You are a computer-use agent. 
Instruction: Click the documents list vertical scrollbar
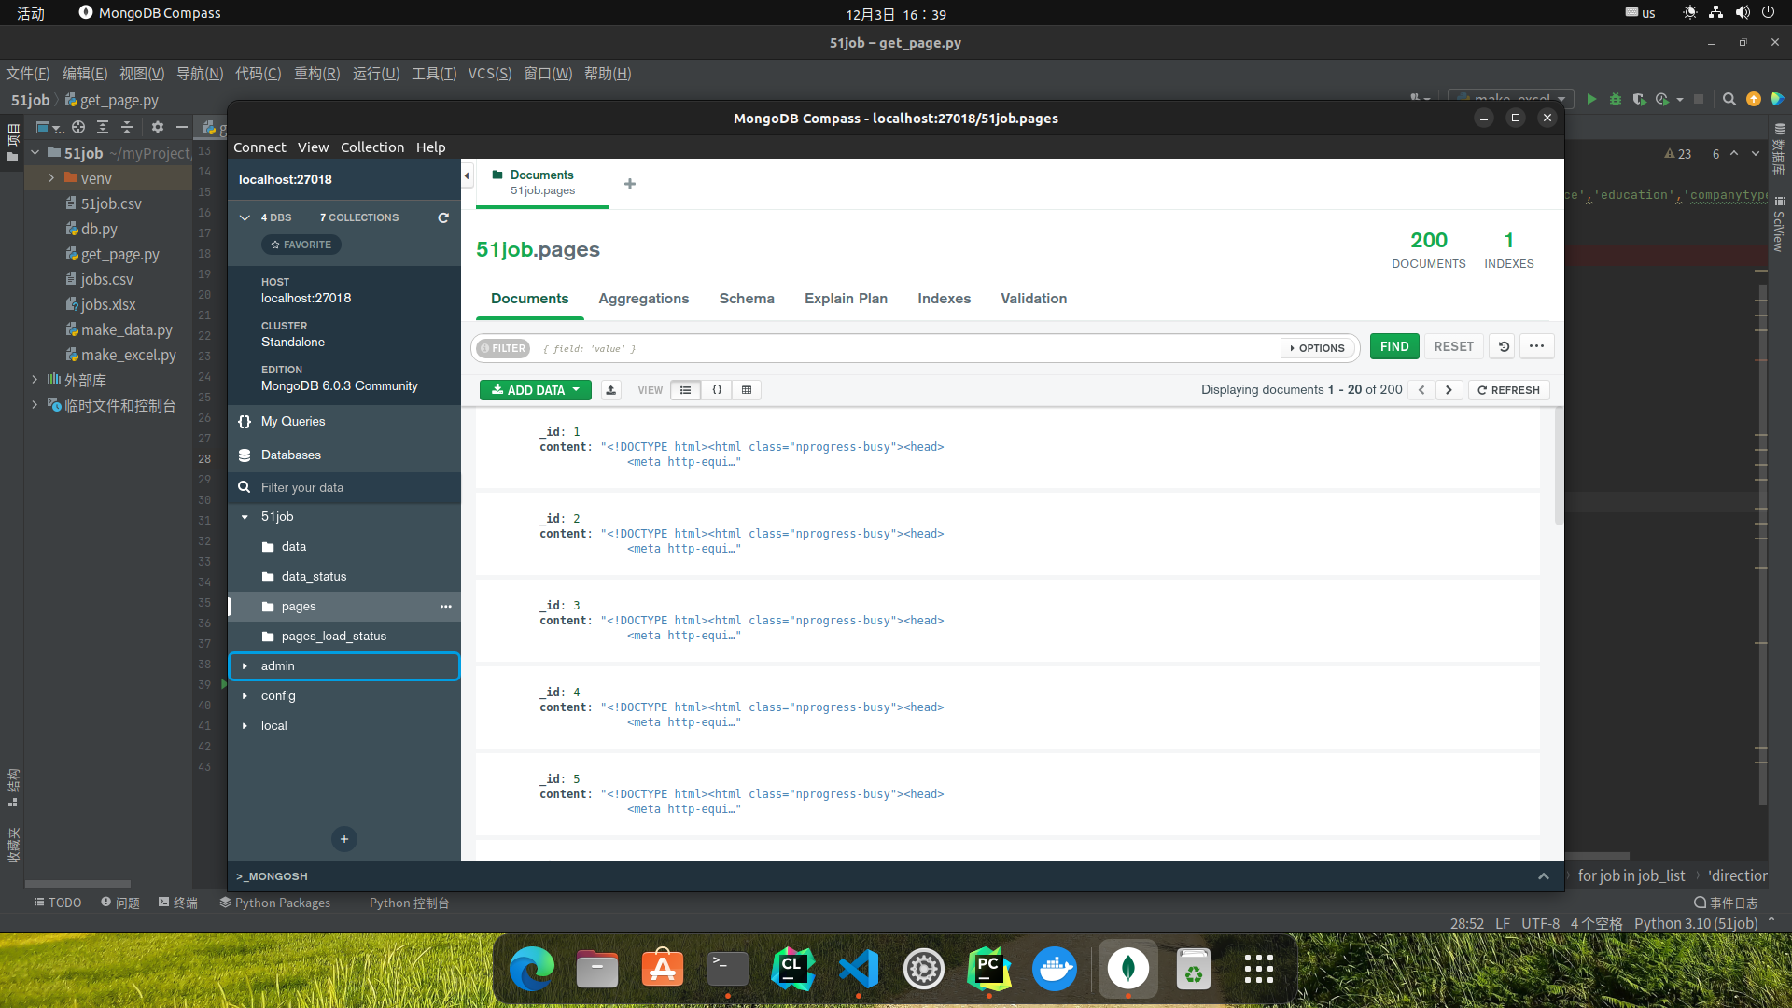1559,467
